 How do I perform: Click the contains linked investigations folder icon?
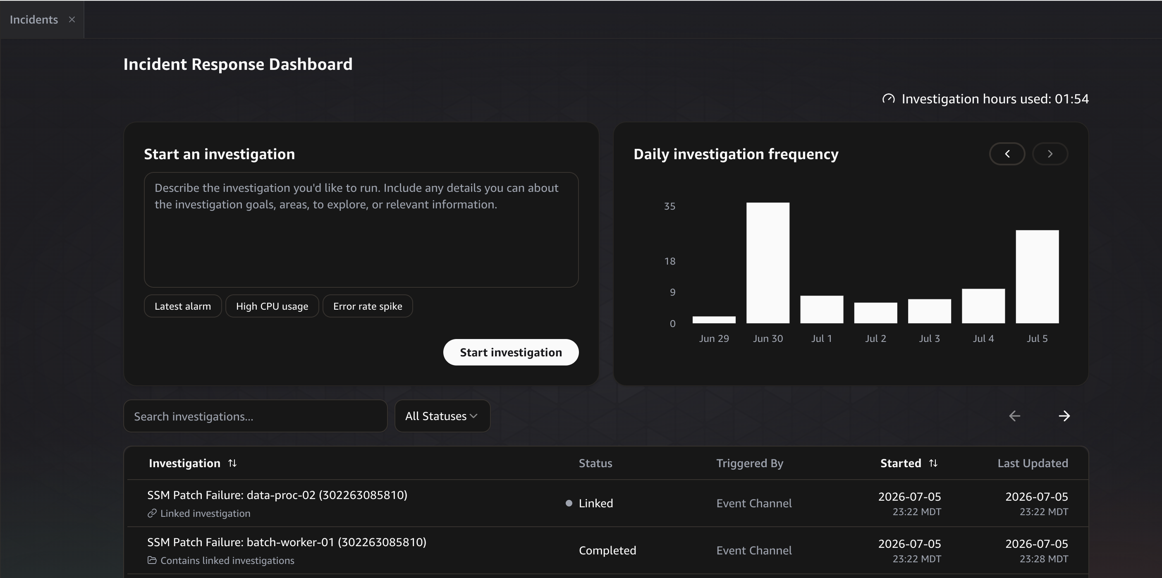[x=152, y=560]
